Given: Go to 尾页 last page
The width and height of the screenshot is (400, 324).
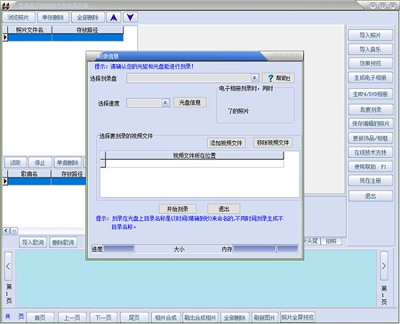Looking at the screenshot, I should tap(134, 317).
